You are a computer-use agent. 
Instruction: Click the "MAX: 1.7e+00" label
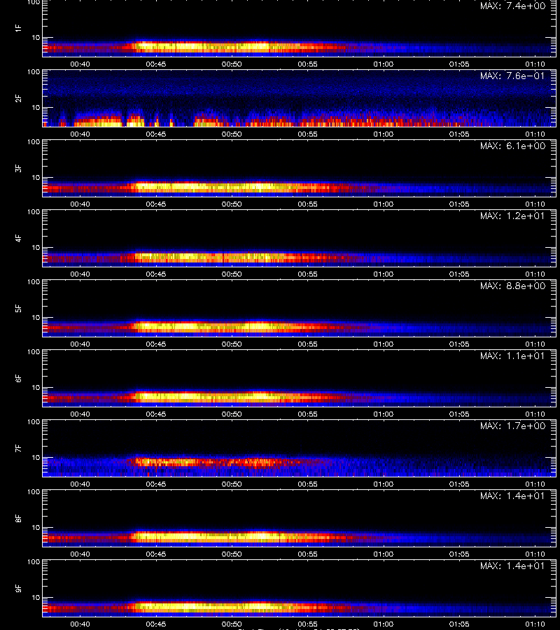coord(512,426)
